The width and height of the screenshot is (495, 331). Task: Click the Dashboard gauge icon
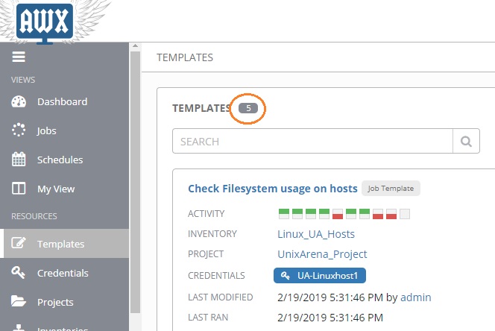coord(19,102)
